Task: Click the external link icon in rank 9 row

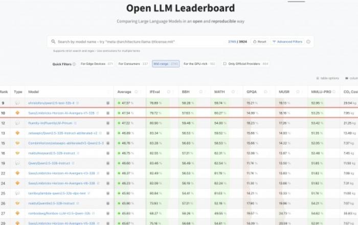Action: coord(78,103)
